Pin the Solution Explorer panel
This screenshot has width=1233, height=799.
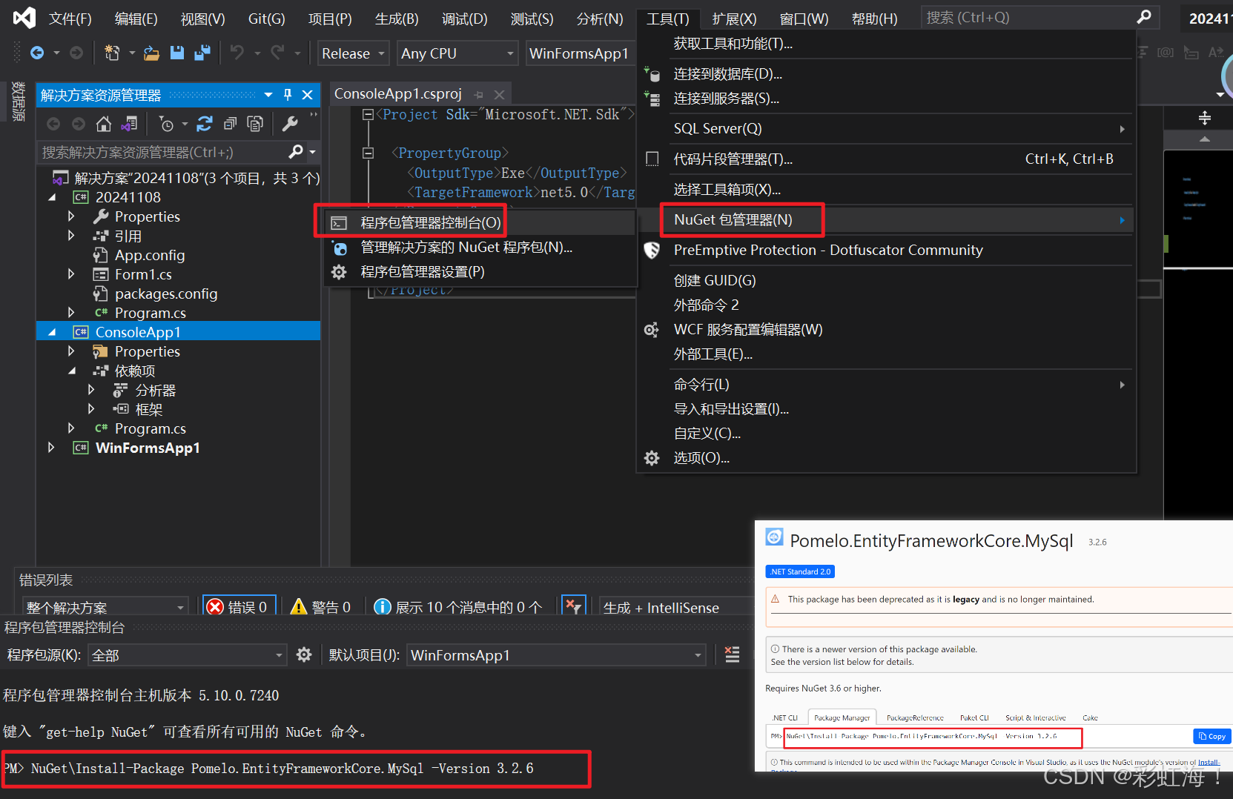pyautogui.click(x=288, y=95)
